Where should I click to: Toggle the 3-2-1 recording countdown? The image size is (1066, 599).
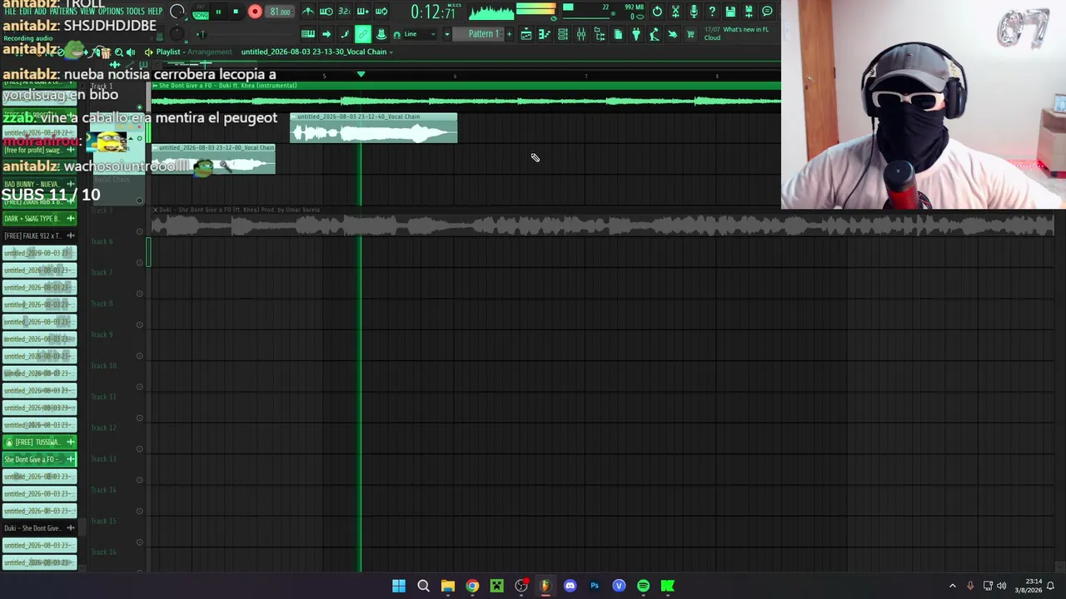pos(345,12)
